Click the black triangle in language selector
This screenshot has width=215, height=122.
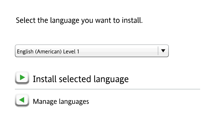pos(163,51)
